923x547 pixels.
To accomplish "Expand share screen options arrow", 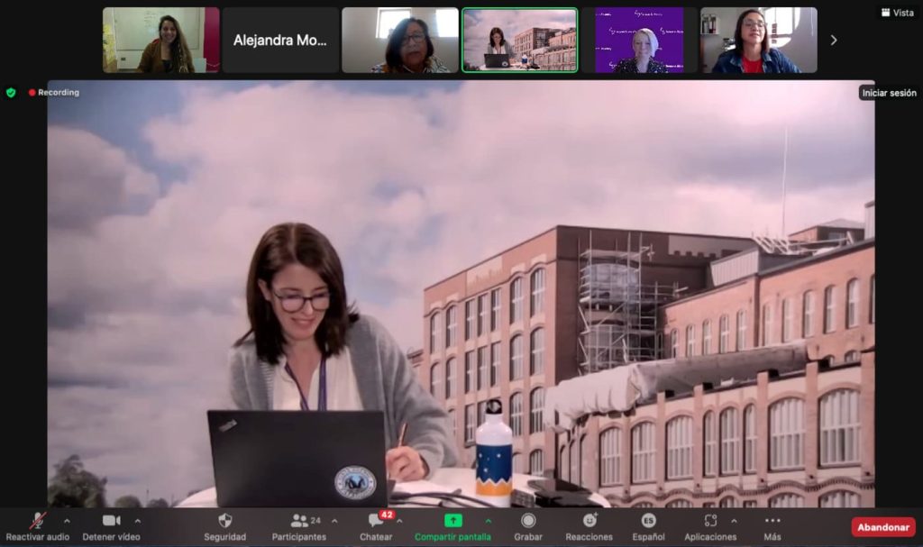I will click(489, 521).
